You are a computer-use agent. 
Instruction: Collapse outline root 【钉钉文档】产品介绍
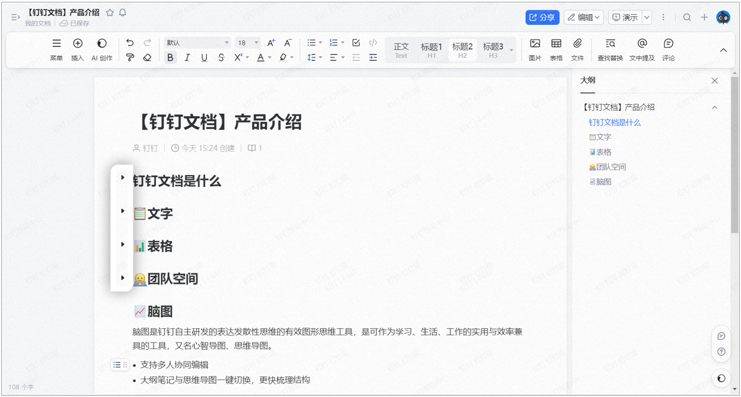click(714, 107)
